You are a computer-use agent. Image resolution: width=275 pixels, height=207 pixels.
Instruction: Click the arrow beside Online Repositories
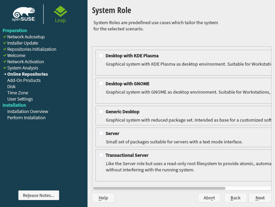coord(4,74)
